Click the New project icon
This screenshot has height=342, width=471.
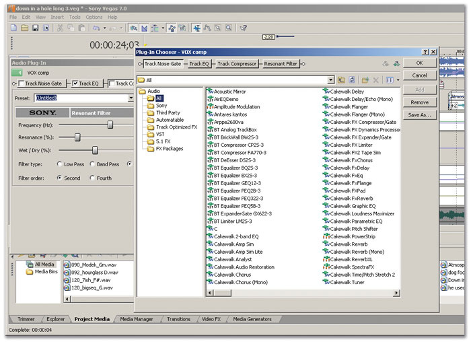pos(13,28)
